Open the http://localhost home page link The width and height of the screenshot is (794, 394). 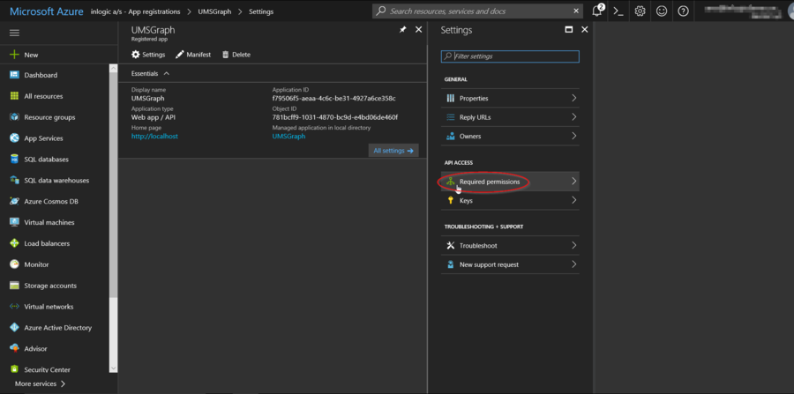pos(154,137)
